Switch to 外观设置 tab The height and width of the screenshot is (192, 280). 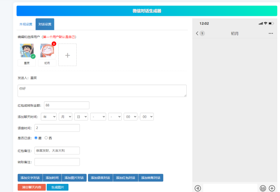pyautogui.click(x=26, y=24)
